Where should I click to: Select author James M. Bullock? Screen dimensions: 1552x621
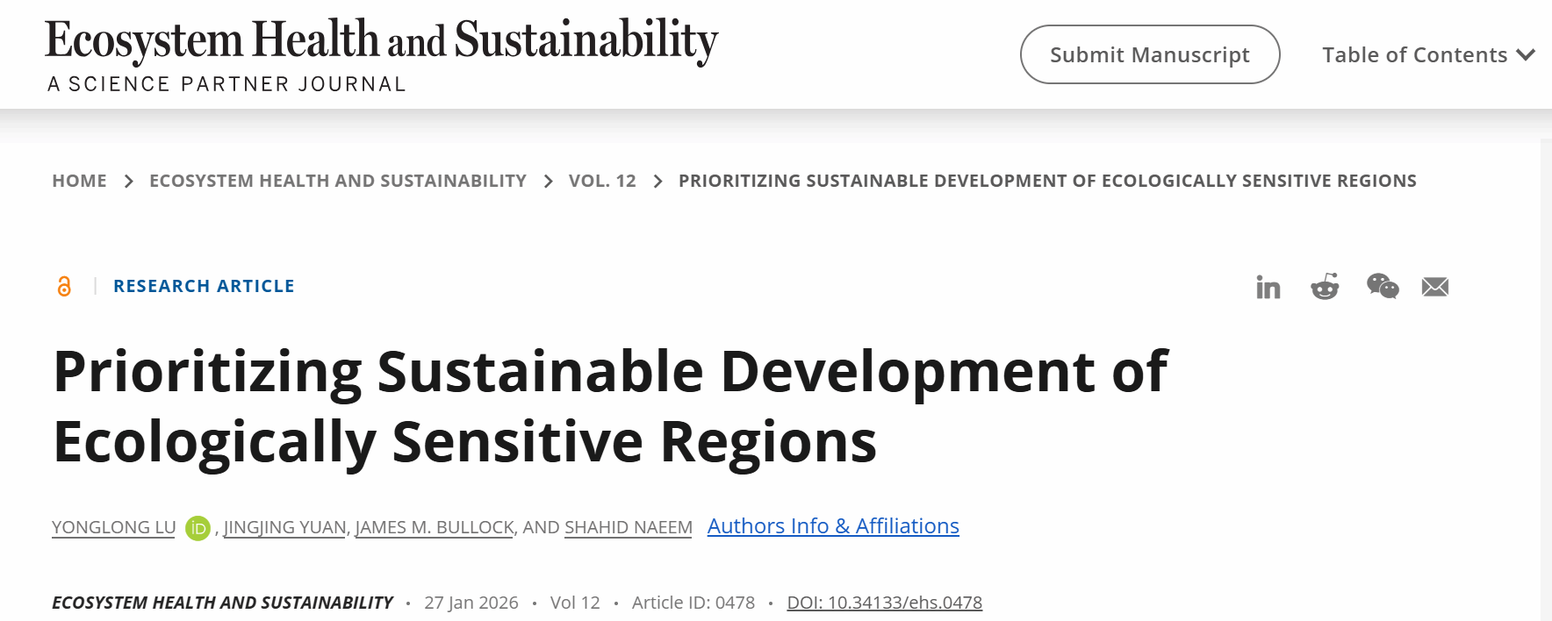tap(434, 527)
